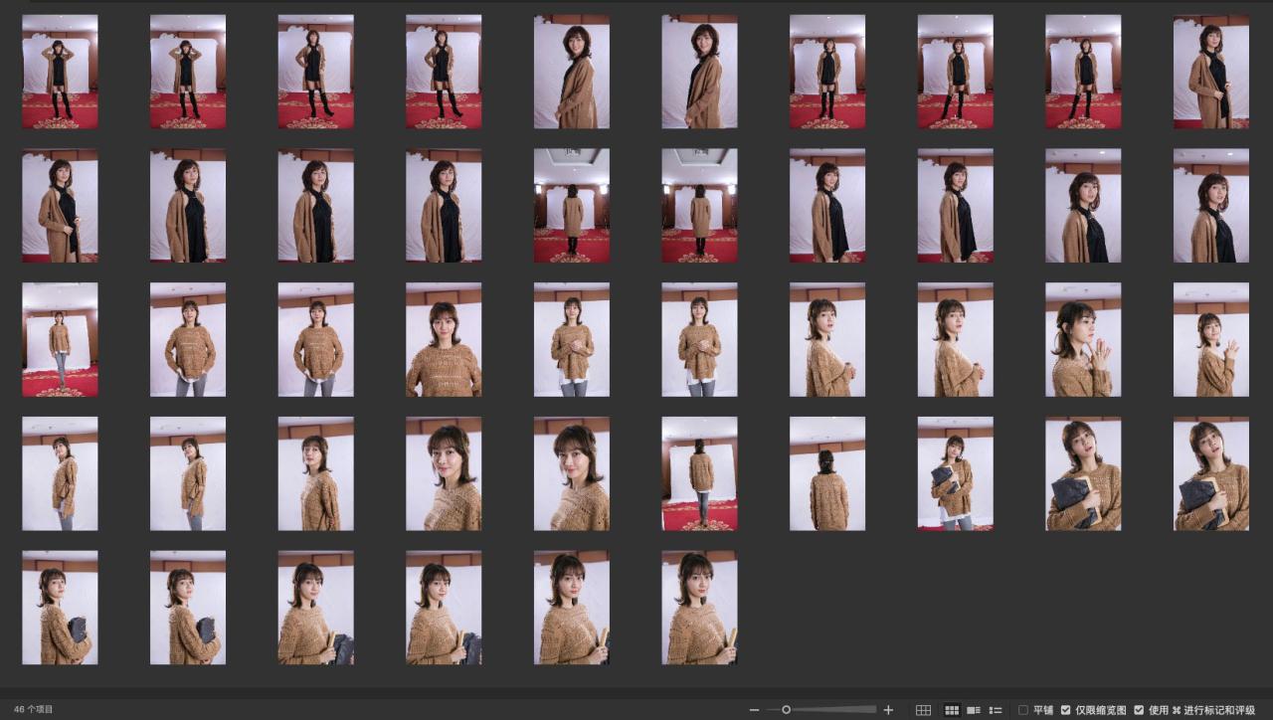This screenshot has width=1273, height=720.
Task: Select the last thumbnail in the top row
Action: pos(1210,72)
